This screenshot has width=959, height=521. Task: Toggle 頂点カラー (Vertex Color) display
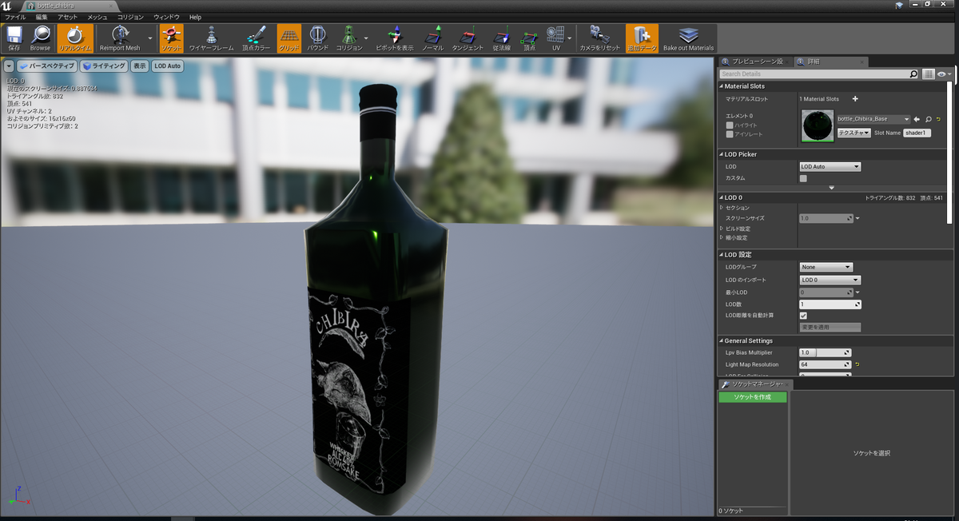[256, 38]
